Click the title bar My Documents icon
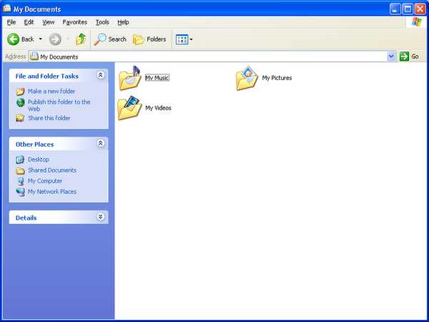 (7, 9)
